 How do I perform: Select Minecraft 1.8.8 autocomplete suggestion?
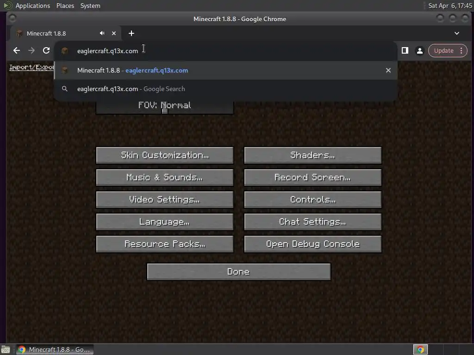[x=225, y=70]
